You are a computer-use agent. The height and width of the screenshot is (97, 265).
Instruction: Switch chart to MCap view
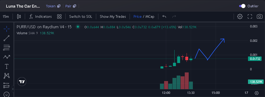coord(150,16)
